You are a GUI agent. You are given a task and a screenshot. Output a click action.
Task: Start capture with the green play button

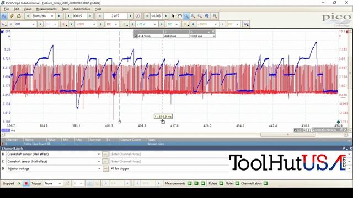(x=19, y=183)
